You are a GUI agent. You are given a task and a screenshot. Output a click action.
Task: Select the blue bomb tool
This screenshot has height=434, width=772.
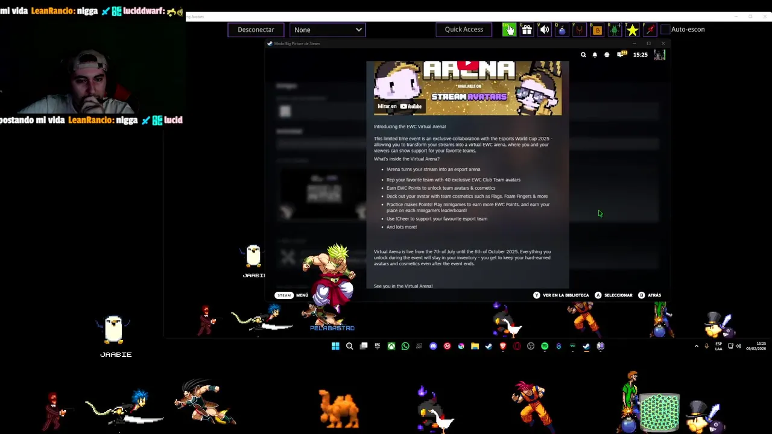click(x=562, y=30)
